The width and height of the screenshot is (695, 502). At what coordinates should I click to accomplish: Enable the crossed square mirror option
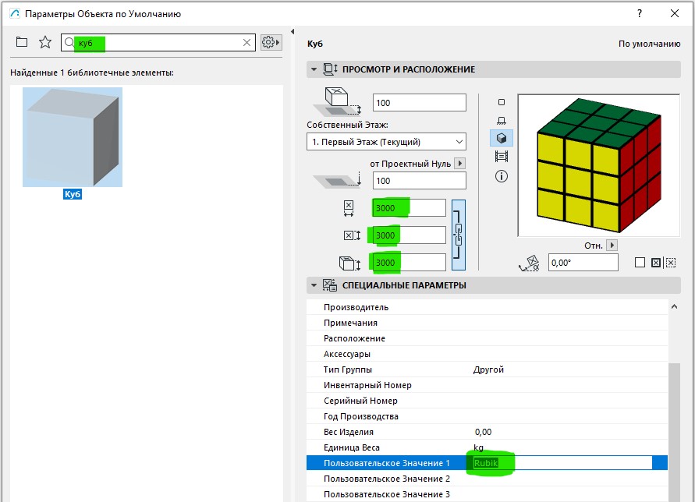tap(655, 263)
